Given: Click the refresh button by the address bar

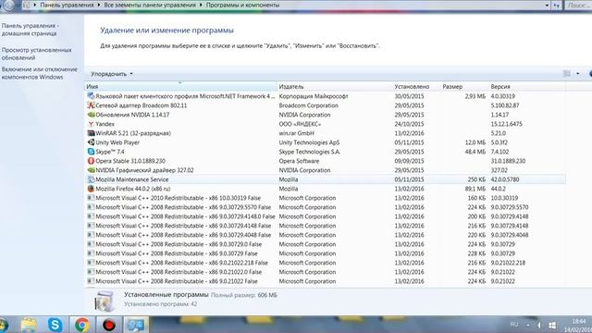Looking at the screenshot, I should pos(557,6).
